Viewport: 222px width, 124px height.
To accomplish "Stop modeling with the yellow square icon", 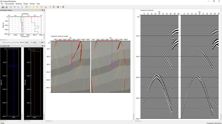I will click(x=37, y=7).
